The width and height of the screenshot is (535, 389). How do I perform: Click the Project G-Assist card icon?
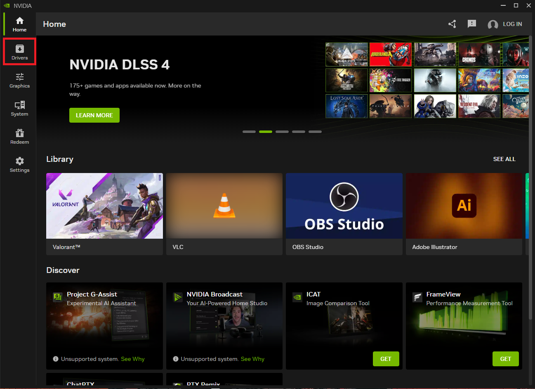[x=57, y=297]
